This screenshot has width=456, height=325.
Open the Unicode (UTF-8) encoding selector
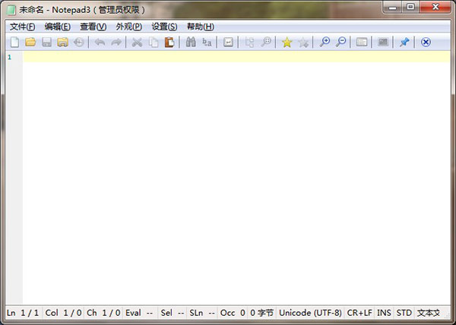point(310,312)
